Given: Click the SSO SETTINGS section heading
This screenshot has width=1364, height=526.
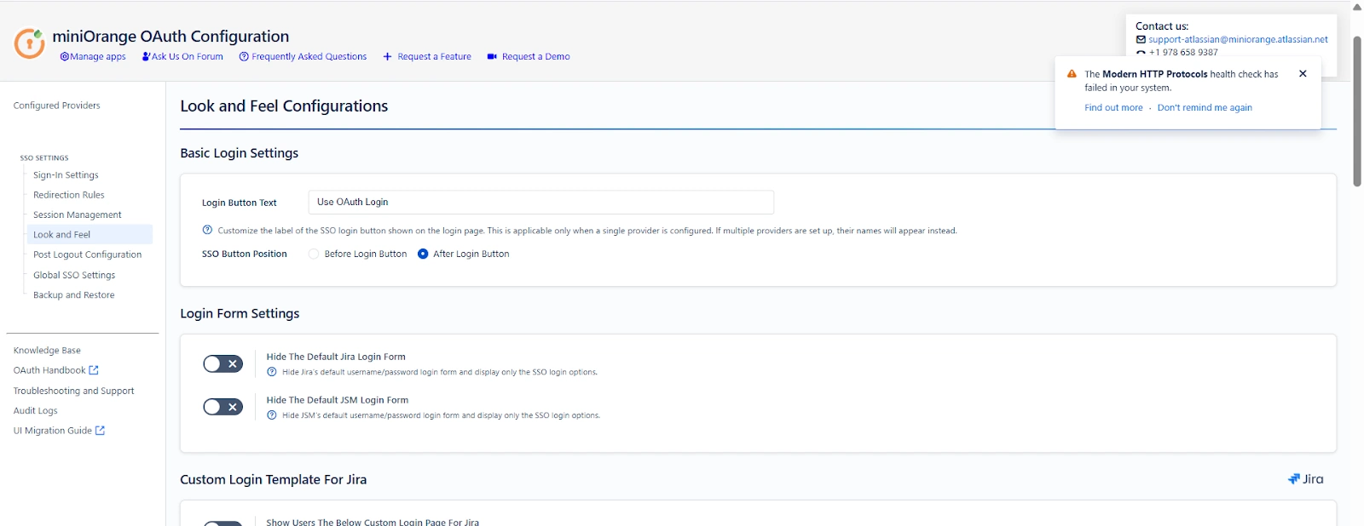Looking at the screenshot, I should coord(44,158).
